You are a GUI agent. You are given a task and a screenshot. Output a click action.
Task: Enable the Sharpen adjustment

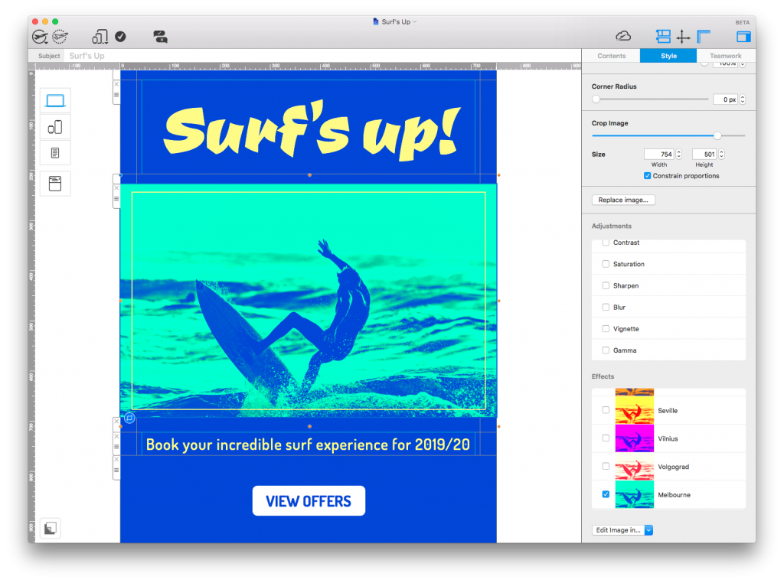coord(606,285)
